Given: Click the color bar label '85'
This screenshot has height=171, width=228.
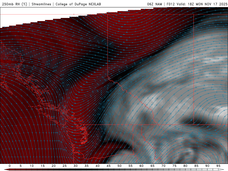Looking at the screenshot, I should [196, 166].
